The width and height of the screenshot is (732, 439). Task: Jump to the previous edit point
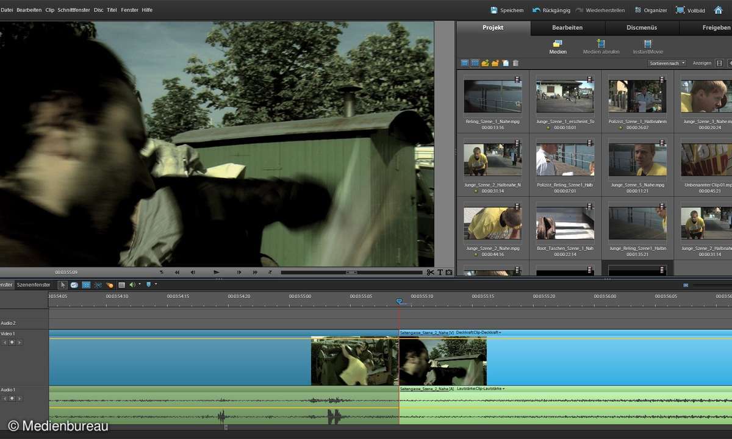pos(162,272)
